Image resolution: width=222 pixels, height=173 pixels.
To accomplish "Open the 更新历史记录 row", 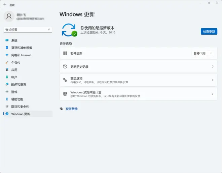I will 138,66.
